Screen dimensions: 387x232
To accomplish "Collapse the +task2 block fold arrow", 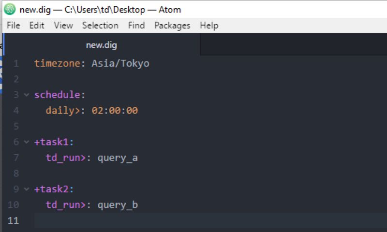I will [27, 189].
